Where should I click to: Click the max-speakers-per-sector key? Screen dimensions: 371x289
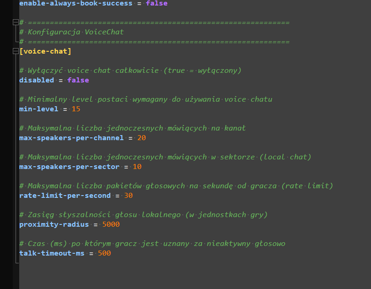(69, 167)
